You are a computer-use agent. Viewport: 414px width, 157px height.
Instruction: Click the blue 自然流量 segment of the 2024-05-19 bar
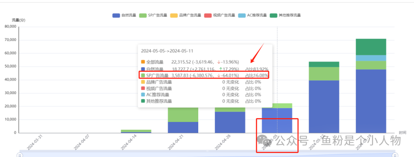(x=371, y=101)
